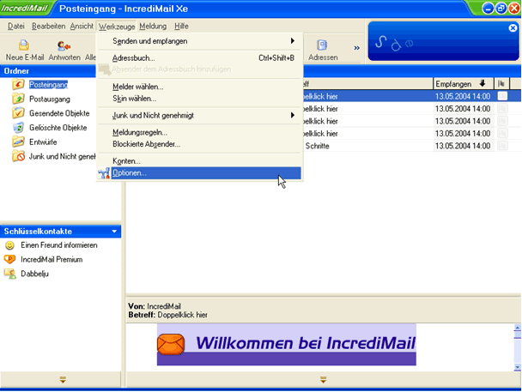Click the Posteingang folder icon
The image size is (522, 392).
18,84
